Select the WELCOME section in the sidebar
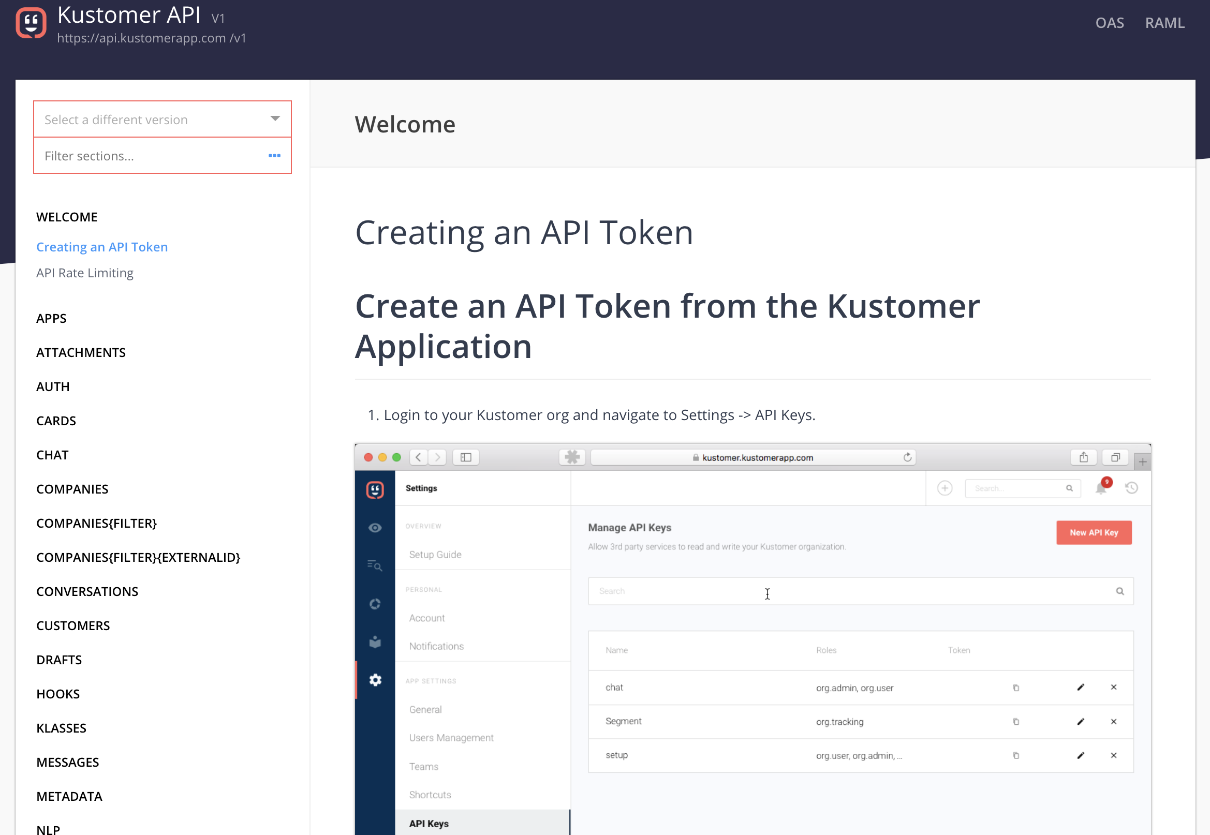This screenshot has height=835, width=1210. click(67, 217)
